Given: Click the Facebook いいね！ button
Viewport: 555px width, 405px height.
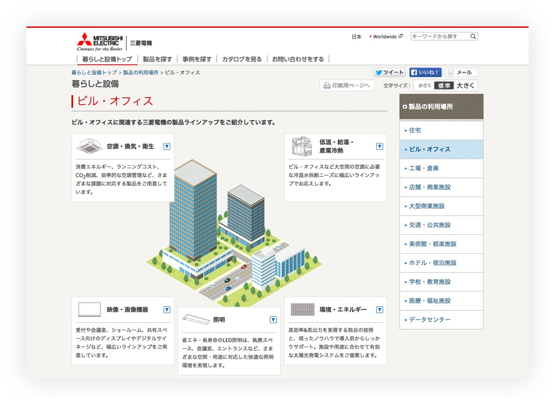Looking at the screenshot, I should coord(425,72).
